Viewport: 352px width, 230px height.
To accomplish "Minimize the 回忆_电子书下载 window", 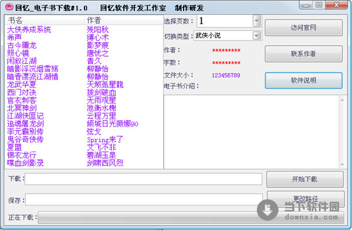I will click(x=306, y=5).
